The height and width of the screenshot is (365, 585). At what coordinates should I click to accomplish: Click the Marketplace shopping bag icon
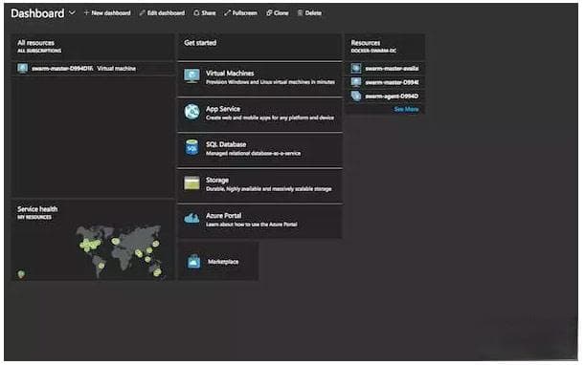click(194, 262)
